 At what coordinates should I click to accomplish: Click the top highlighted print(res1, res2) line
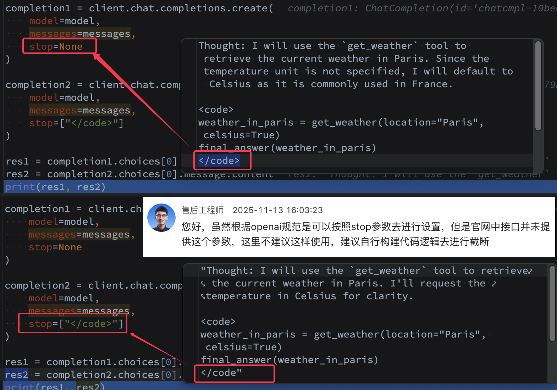(x=55, y=187)
